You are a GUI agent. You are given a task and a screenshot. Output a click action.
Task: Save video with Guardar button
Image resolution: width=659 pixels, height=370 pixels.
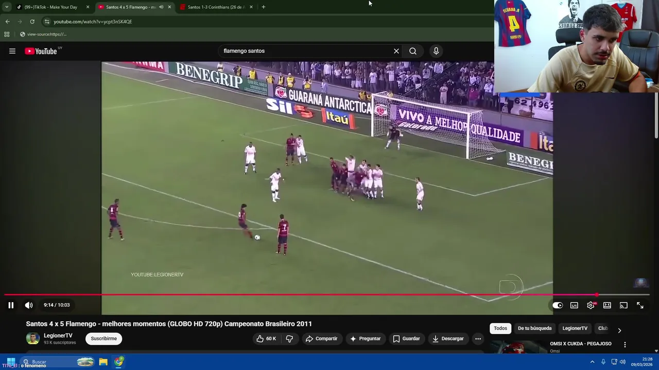point(407,339)
